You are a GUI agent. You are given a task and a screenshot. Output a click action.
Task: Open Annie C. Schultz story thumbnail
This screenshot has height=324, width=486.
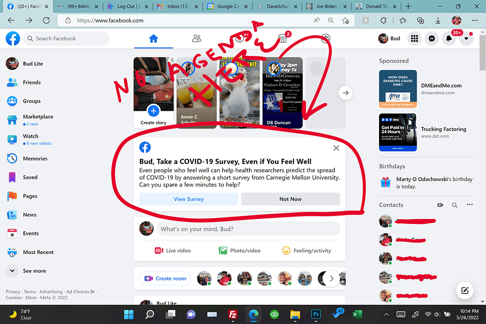[x=196, y=93]
